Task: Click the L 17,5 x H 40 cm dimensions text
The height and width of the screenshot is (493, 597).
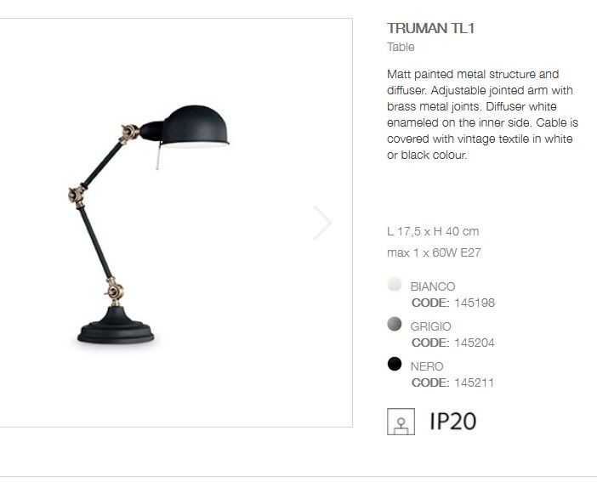Action: (433, 231)
